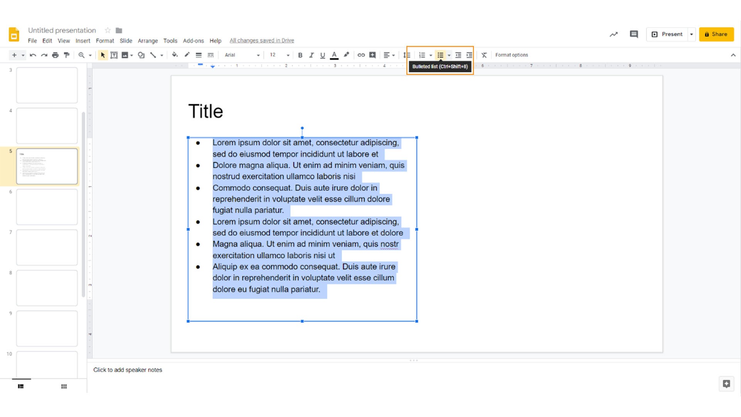Toggle Underline formatting on text
The image size is (741, 417).
[x=321, y=55]
